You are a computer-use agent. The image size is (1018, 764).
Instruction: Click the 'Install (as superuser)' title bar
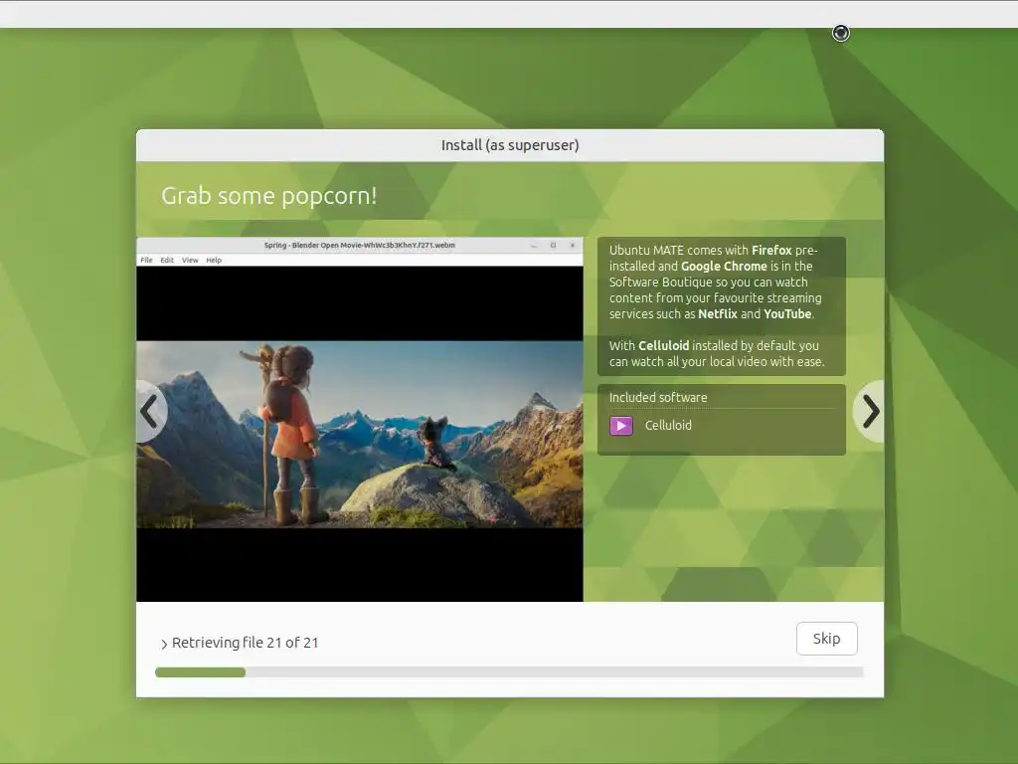(510, 145)
